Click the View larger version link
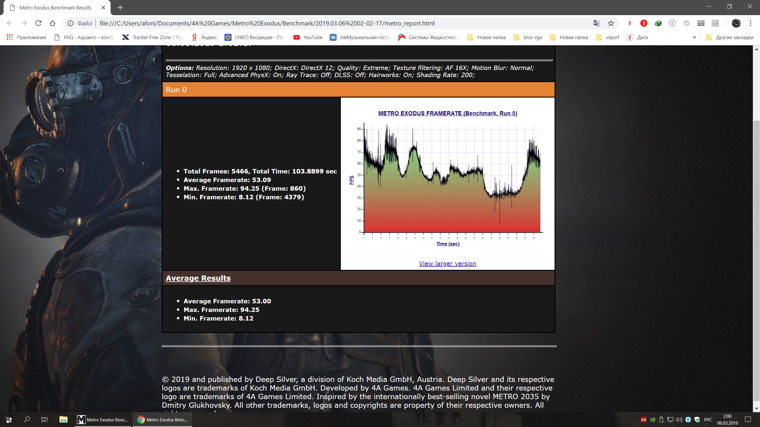Viewport: 760px width, 427px height. 447,264
